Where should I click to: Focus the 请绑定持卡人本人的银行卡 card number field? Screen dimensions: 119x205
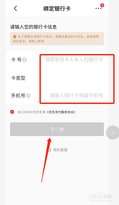click(x=74, y=59)
